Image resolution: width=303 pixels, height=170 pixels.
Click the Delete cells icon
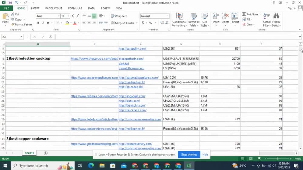(x=225, y=16)
